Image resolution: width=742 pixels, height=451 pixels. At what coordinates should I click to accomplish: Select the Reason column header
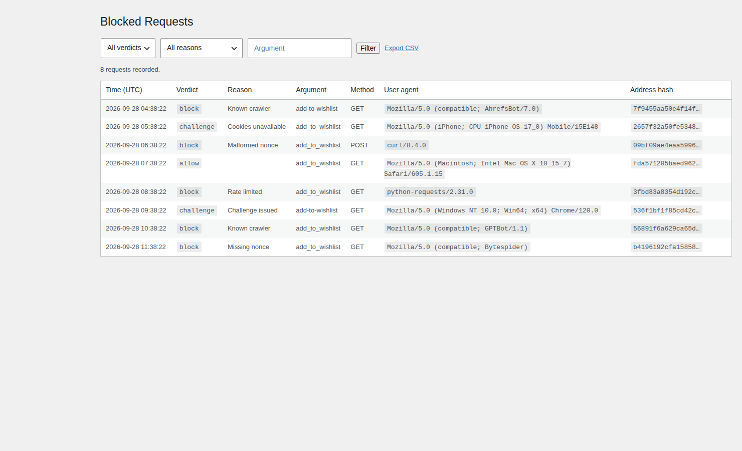coord(240,90)
